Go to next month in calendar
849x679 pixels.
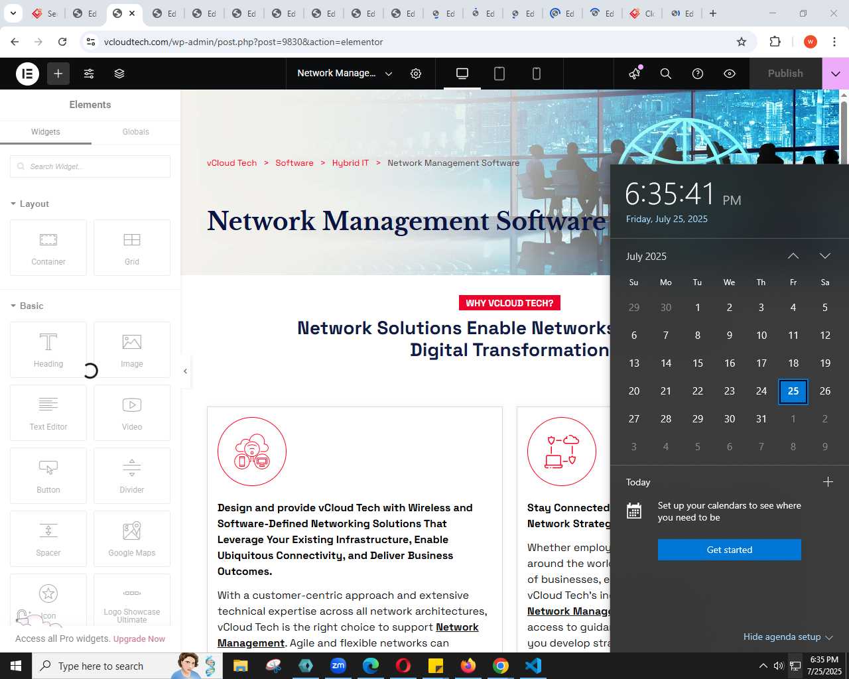click(x=825, y=256)
